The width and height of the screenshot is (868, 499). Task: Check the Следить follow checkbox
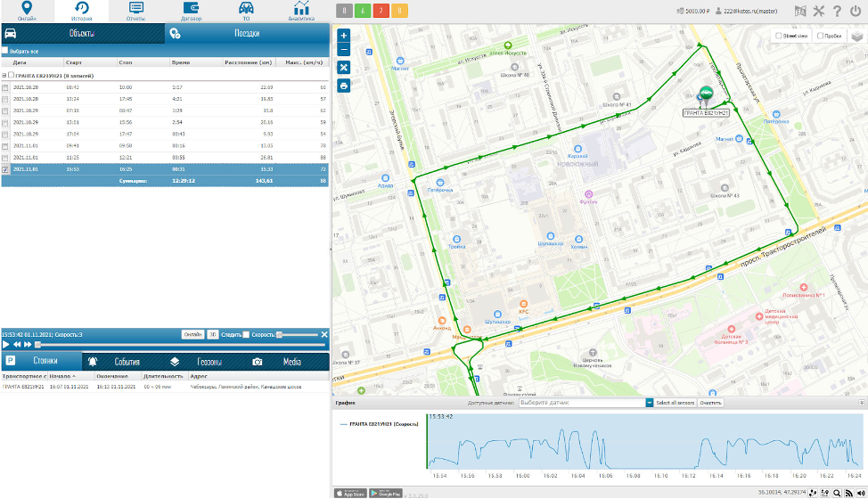click(246, 334)
